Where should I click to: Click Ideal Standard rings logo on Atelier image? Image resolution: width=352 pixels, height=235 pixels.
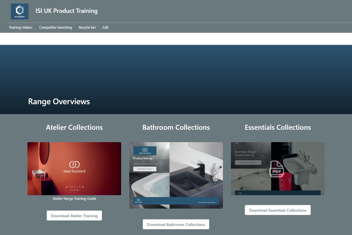(x=74, y=164)
